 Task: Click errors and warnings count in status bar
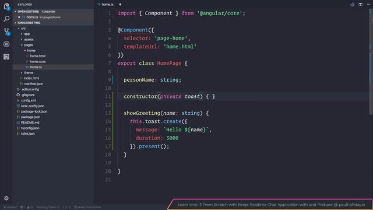click(26, 207)
